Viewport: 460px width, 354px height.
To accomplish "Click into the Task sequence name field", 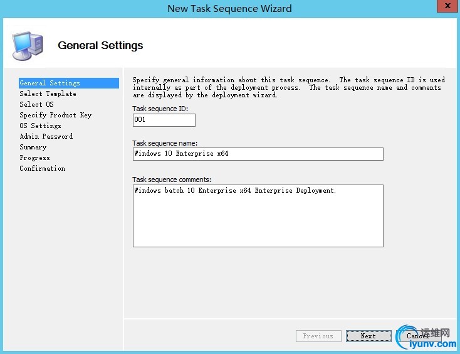I will (x=258, y=154).
